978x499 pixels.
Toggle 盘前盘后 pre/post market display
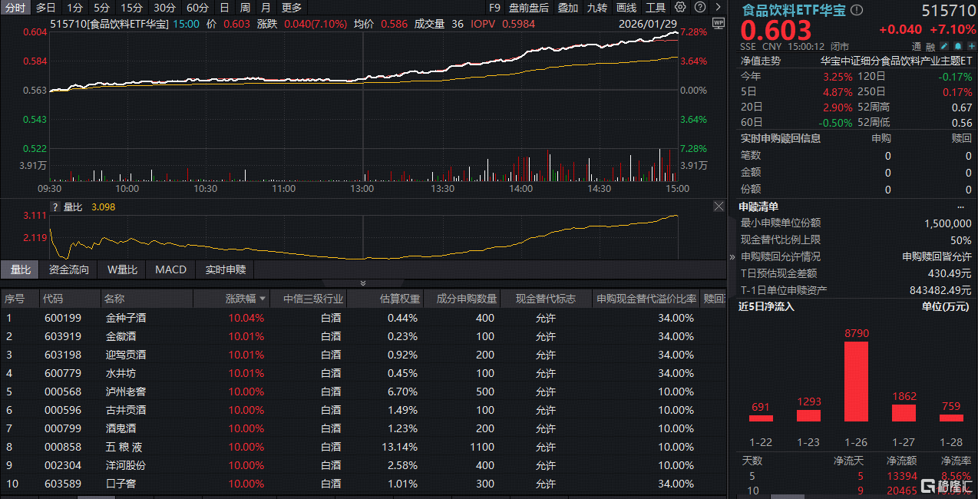click(x=529, y=8)
